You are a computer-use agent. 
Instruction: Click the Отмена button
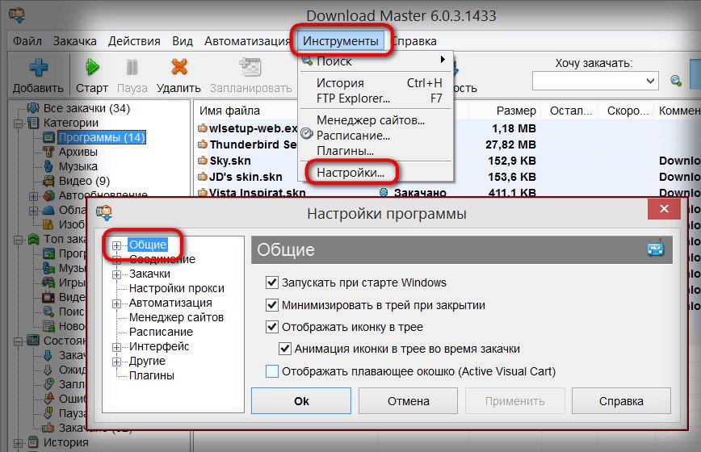408,401
